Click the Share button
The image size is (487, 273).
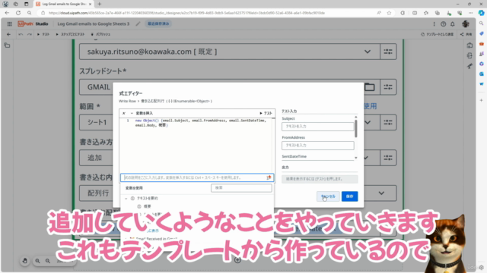point(466,34)
